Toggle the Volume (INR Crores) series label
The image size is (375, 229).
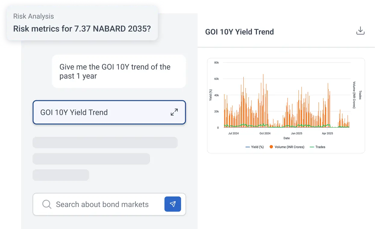pyautogui.click(x=290, y=147)
